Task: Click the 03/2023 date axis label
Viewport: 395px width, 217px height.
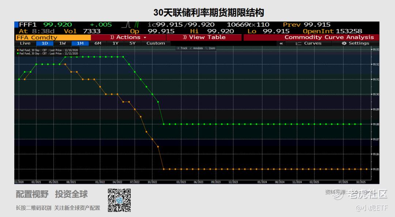Action: tap(181, 182)
